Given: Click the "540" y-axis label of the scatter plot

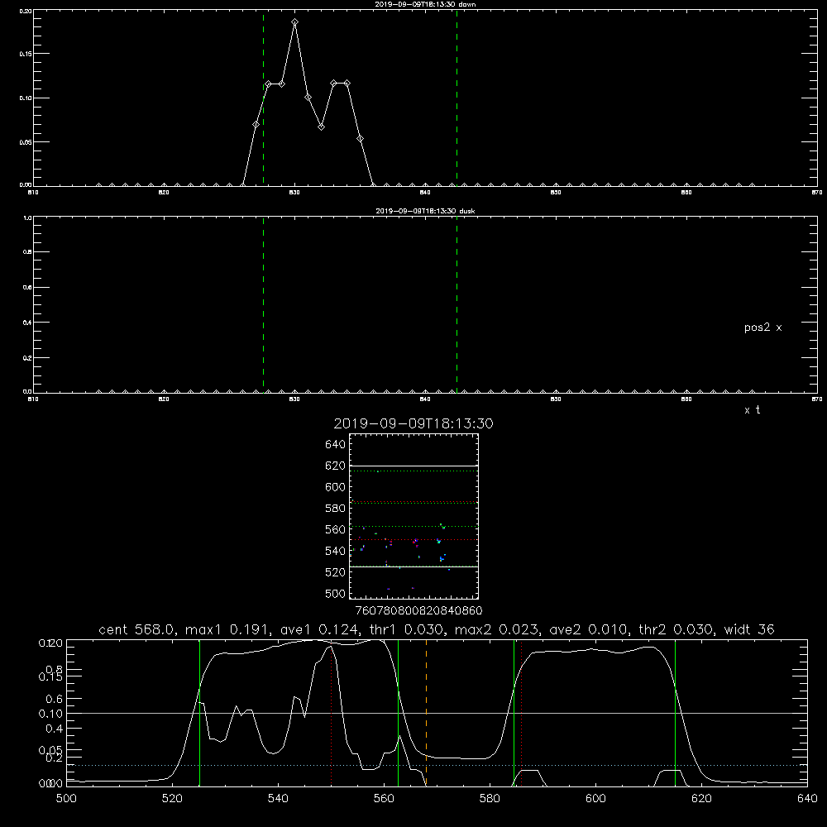Looking at the screenshot, I should point(335,551).
